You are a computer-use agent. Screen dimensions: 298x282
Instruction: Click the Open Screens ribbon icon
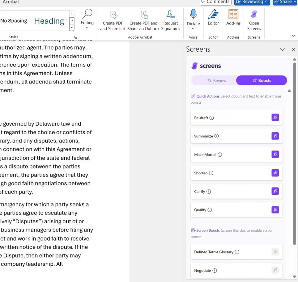[x=254, y=15]
